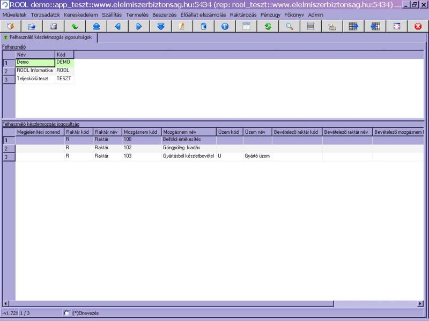Click the open folder toolbar icon
This screenshot has height=321, width=429.
[x=32, y=26]
